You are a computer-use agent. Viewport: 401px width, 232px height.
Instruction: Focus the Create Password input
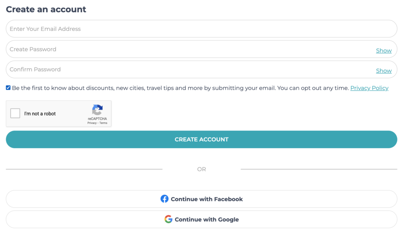(188, 49)
